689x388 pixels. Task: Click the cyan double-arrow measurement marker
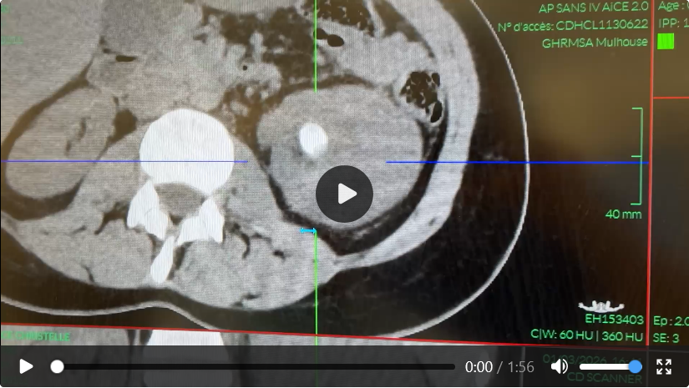(308, 230)
